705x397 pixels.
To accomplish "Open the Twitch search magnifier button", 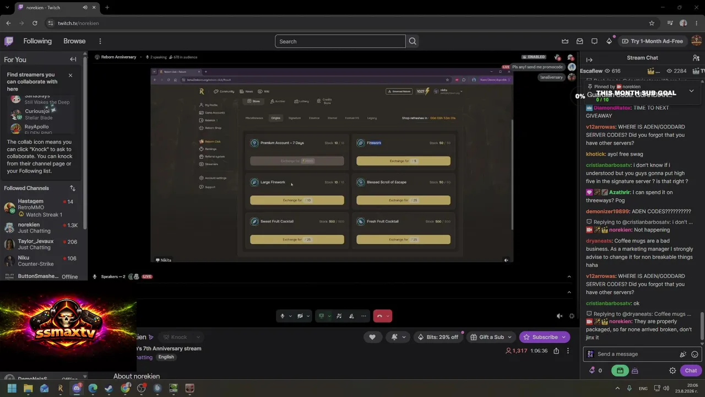I will coord(413,41).
